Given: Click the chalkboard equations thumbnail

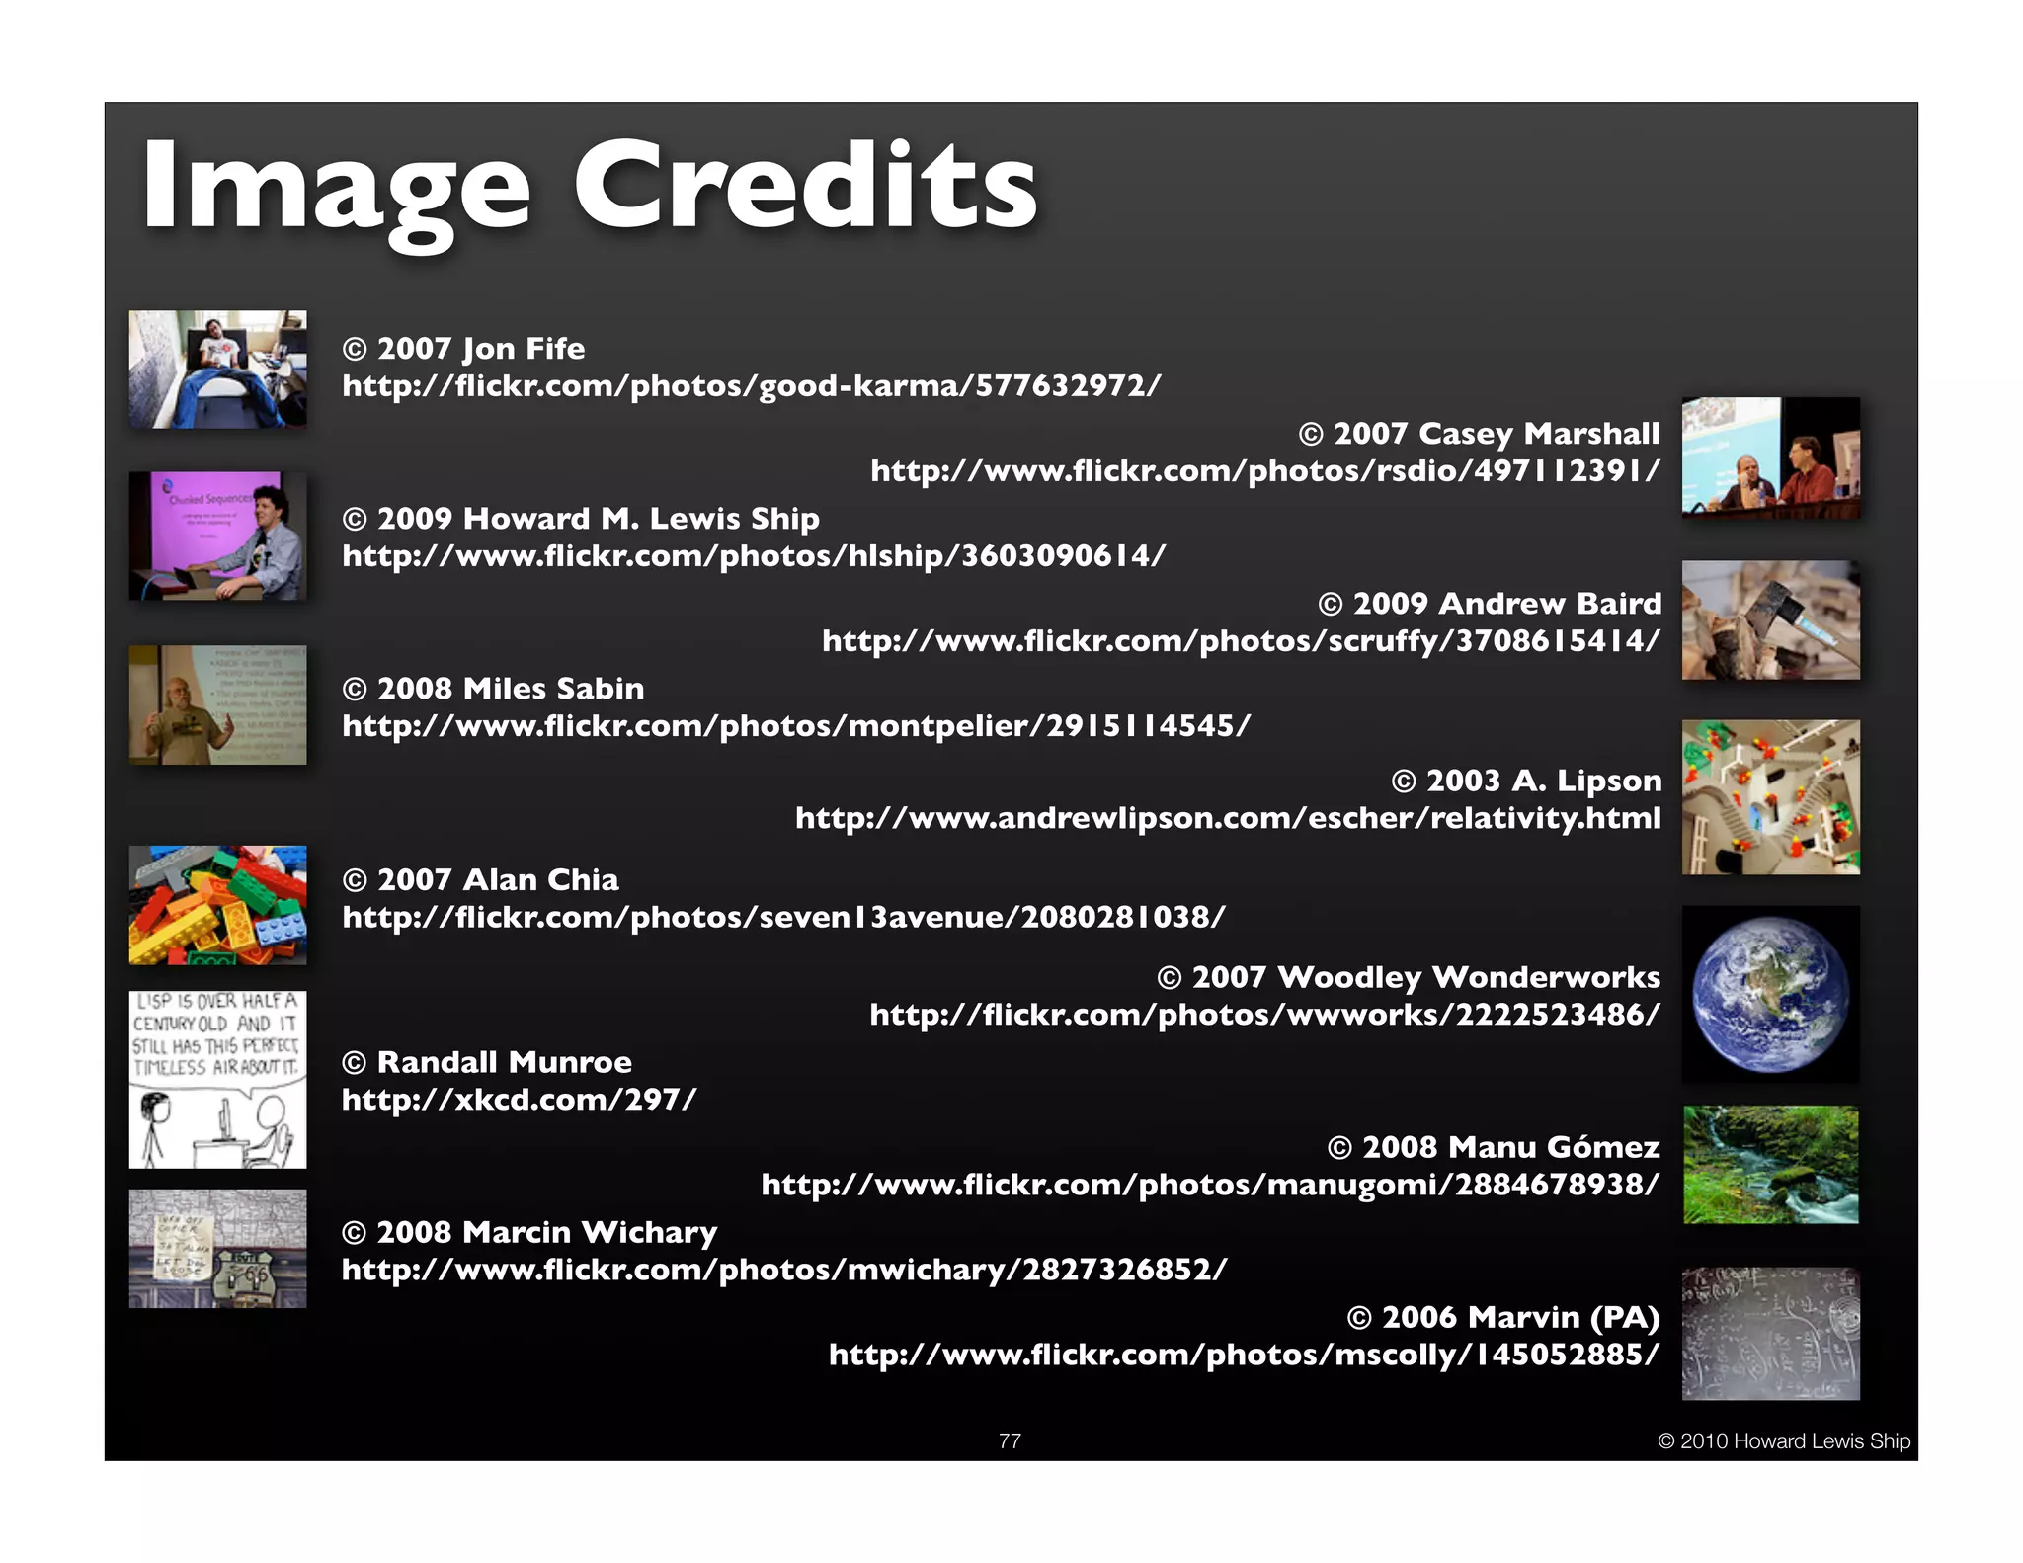Looking at the screenshot, I should pos(1770,1333).
